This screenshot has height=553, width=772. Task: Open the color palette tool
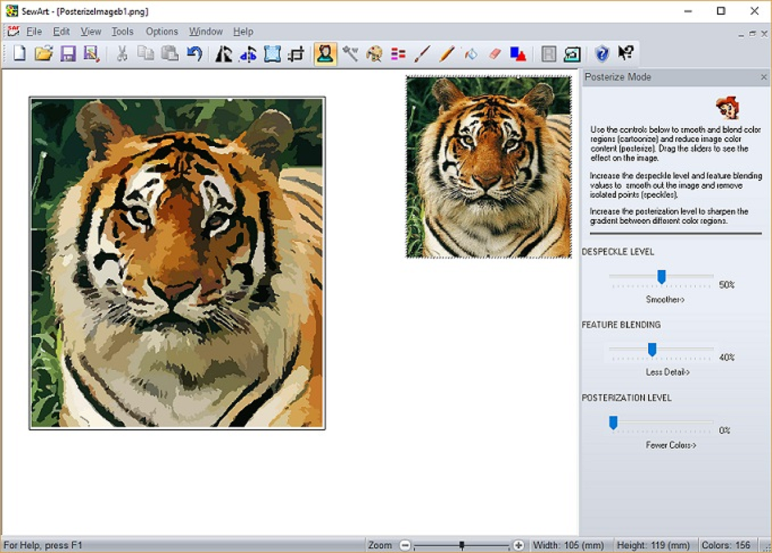[x=374, y=54]
